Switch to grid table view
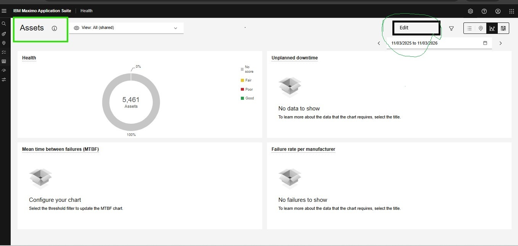This screenshot has width=518, height=246. (x=503, y=28)
